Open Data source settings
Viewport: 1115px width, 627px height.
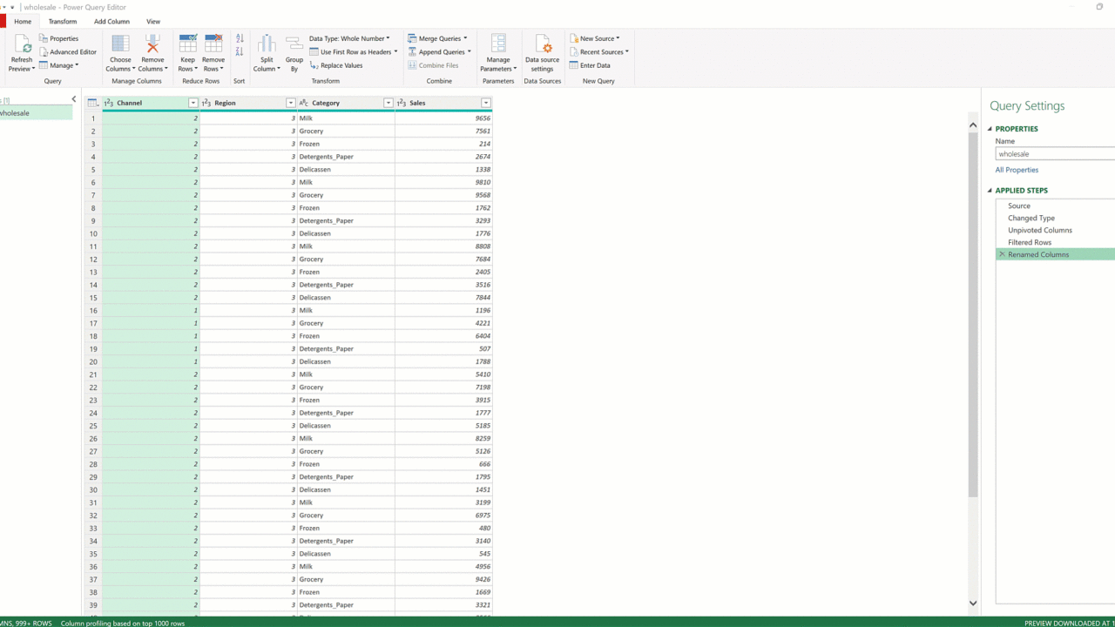[542, 45]
